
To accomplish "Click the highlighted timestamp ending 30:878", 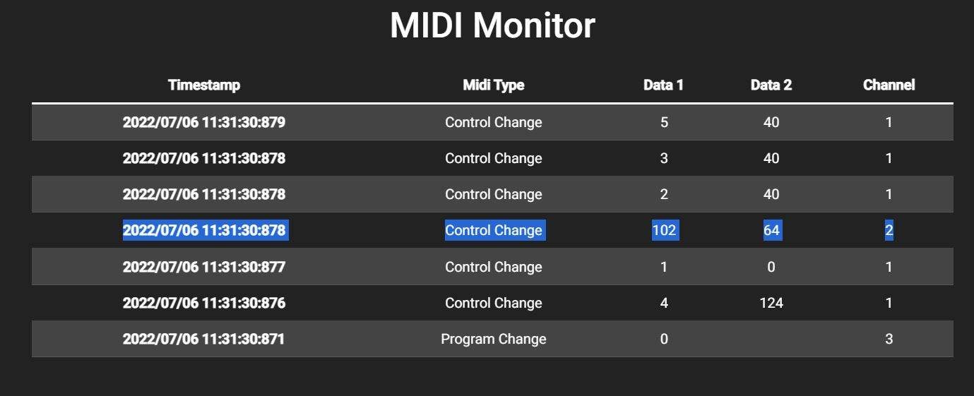I will [205, 230].
